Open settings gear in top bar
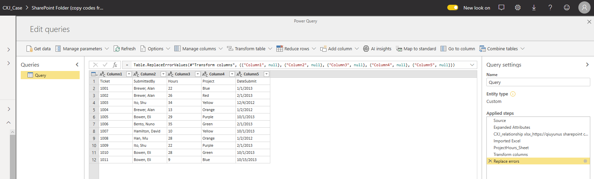This screenshot has width=594, height=179. 518,7
